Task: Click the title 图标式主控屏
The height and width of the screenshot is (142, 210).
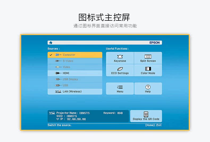Action: [x=104, y=17]
